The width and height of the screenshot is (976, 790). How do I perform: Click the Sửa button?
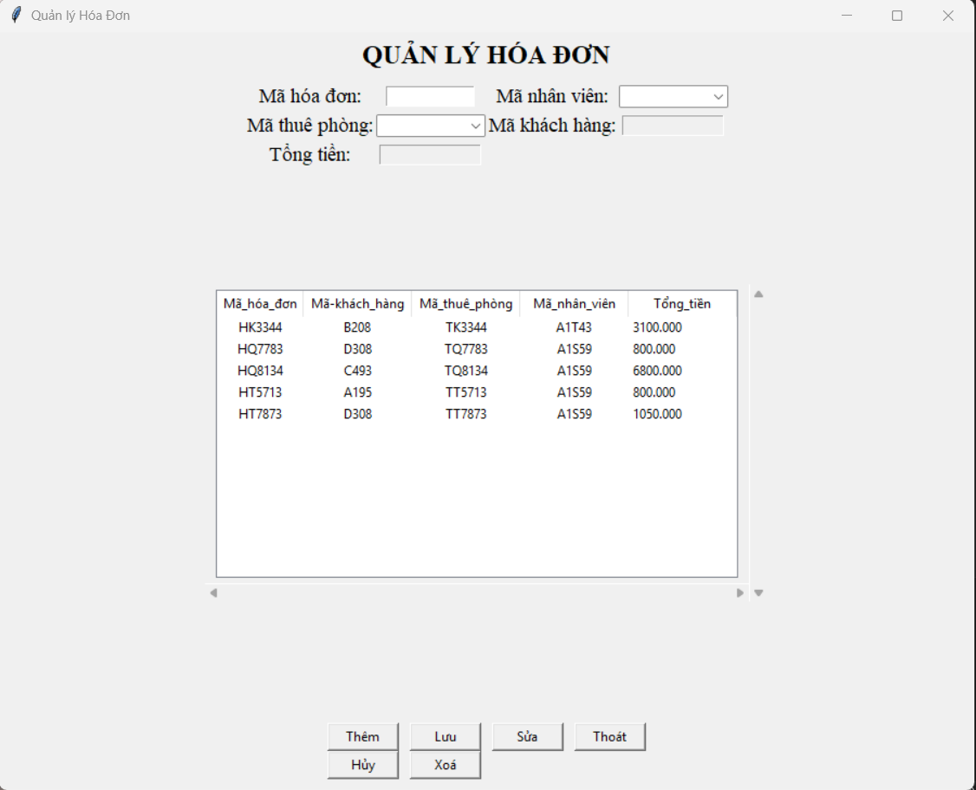pyautogui.click(x=527, y=736)
